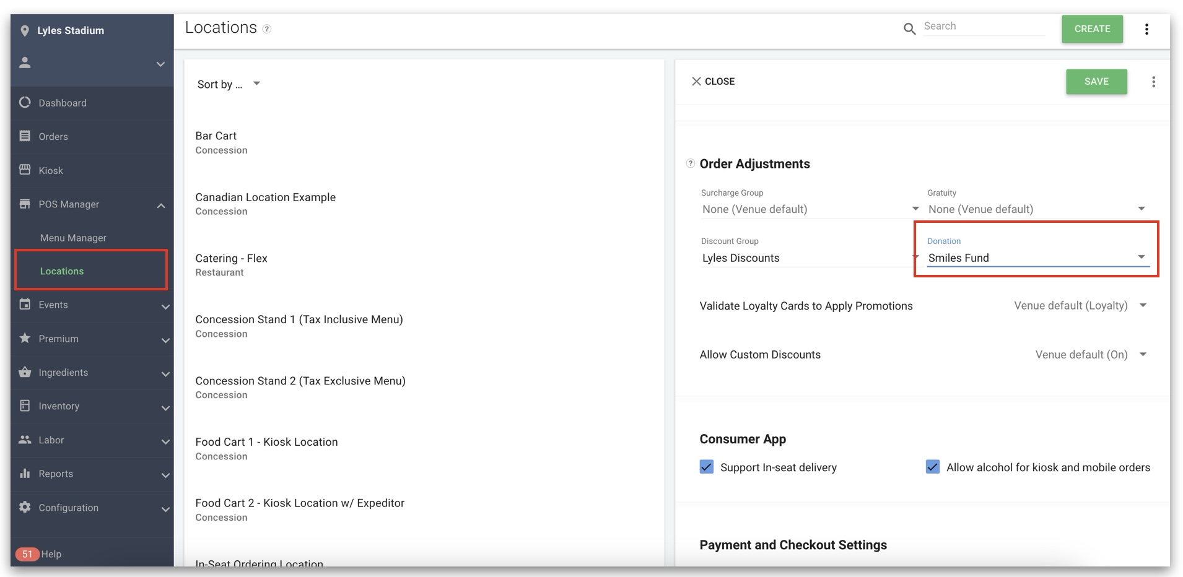The height and width of the screenshot is (577, 1183).
Task: Click the Events calendar icon
Action: click(x=25, y=304)
